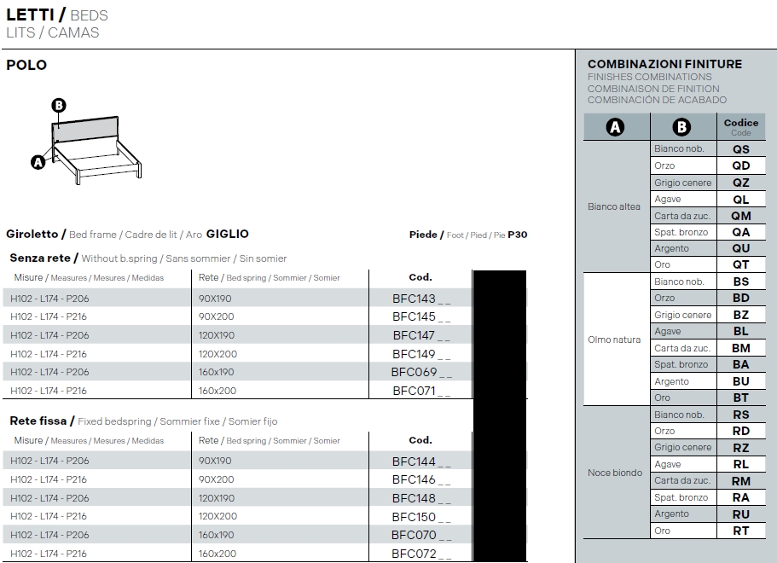Click the circled A marker on bed drawing
This screenshot has height=563, width=777.
point(38,162)
